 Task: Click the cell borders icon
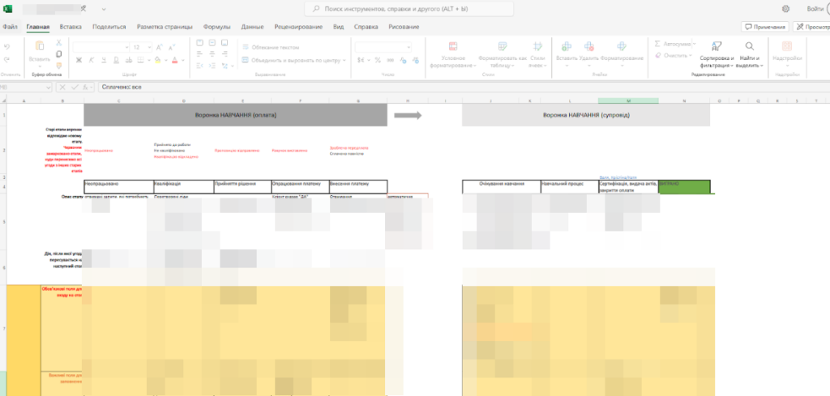tap(140, 60)
